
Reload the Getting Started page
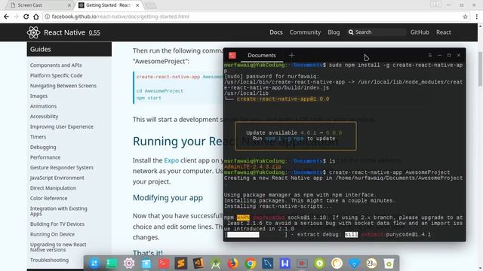pos(26,17)
